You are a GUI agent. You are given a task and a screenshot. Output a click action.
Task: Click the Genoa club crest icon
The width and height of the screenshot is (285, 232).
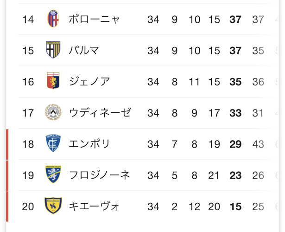[x=53, y=81]
